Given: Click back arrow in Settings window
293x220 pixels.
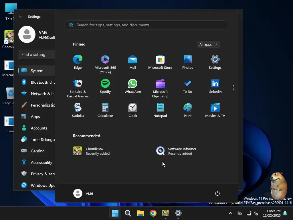Looking at the screenshot, I should pyautogui.click(x=21, y=16).
